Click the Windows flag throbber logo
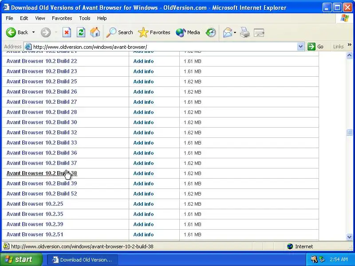This screenshot has width=355, height=266. tap(345, 18)
